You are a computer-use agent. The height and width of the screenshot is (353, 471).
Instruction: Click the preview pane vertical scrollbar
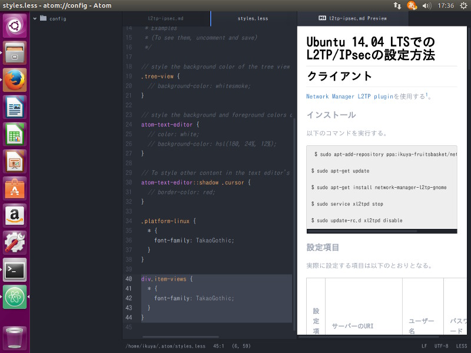(469, 48)
